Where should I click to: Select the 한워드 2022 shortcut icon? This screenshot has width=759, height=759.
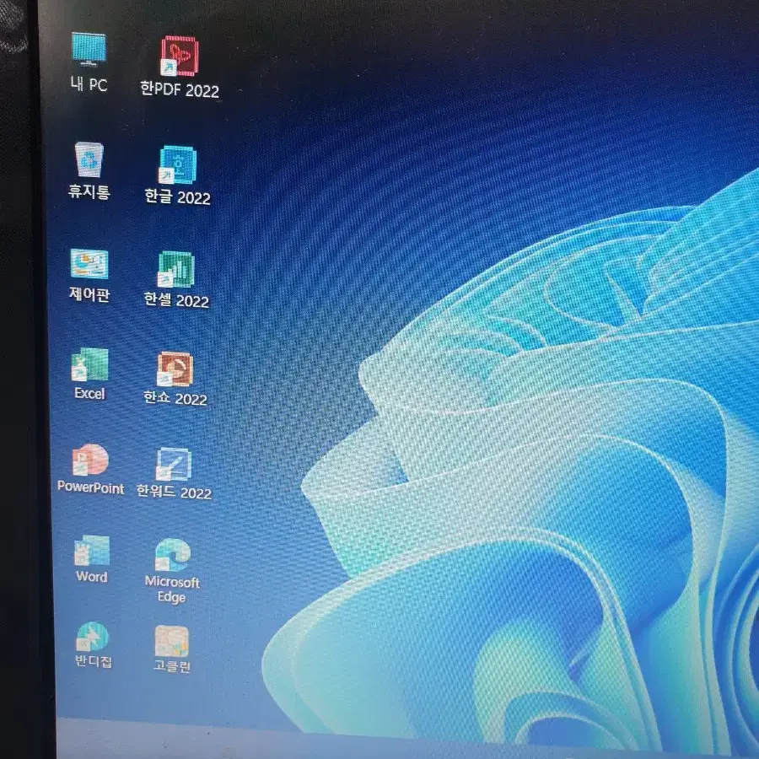tap(173, 465)
